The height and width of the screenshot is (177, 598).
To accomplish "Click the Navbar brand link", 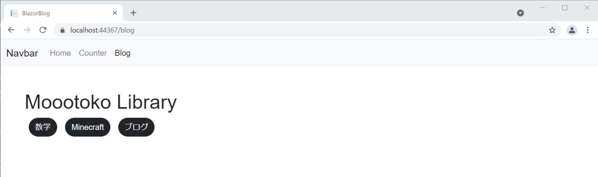I will pyautogui.click(x=22, y=53).
